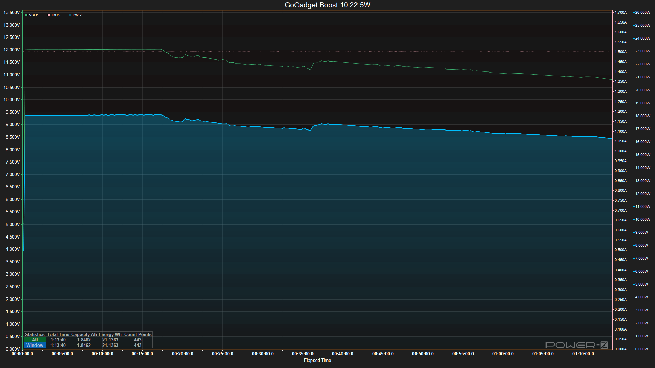
Task: Click the 18.000W power axis label
Action: click(x=642, y=116)
